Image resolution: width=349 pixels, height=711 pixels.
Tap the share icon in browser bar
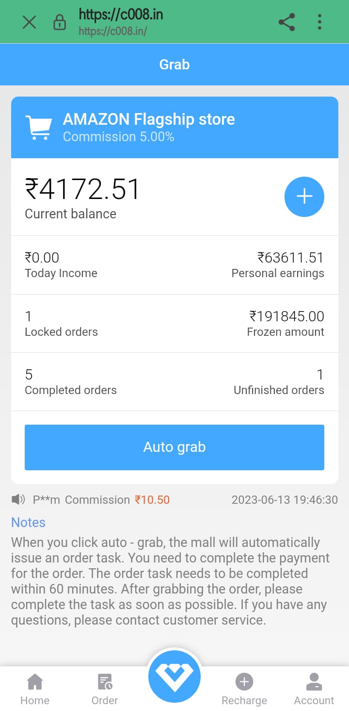(287, 22)
